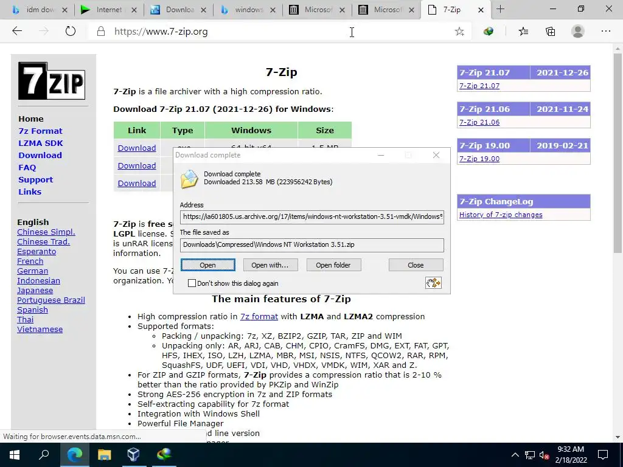Switch to the windows search tab
The image size is (623, 467).
point(248,10)
